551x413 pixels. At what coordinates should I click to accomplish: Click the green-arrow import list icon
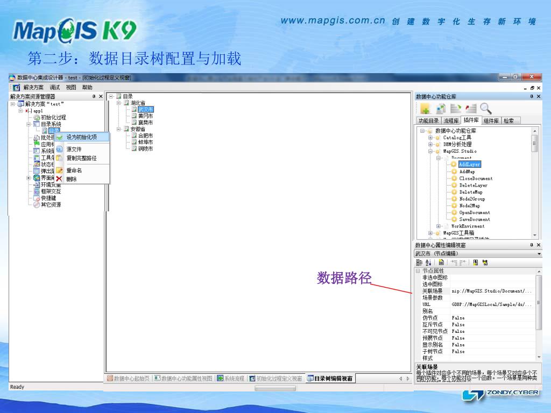[x=456, y=109]
